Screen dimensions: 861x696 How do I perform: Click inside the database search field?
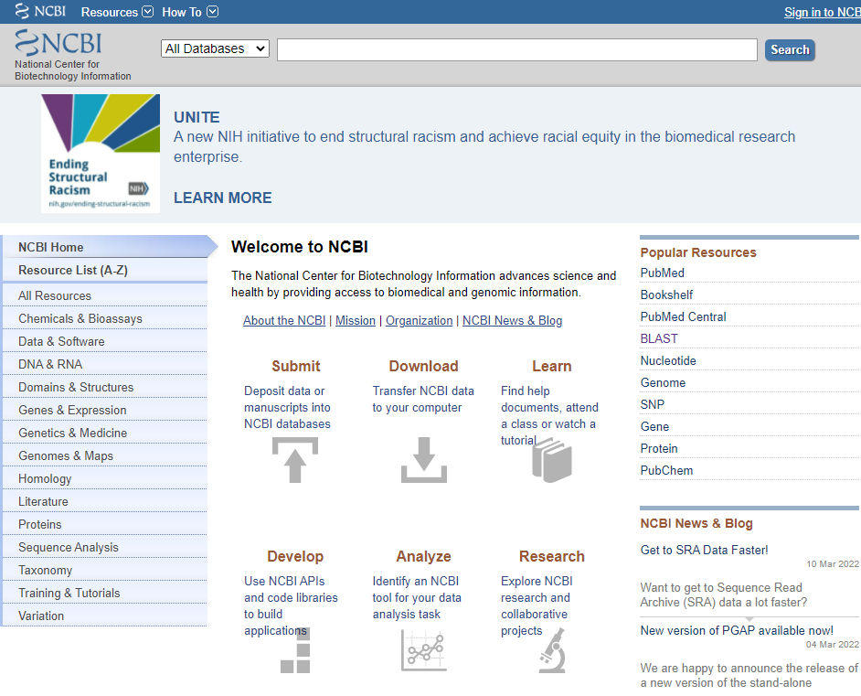516,48
